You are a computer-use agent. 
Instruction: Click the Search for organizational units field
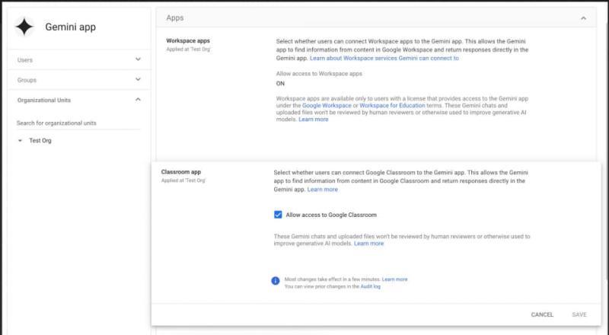pos(78,123)
